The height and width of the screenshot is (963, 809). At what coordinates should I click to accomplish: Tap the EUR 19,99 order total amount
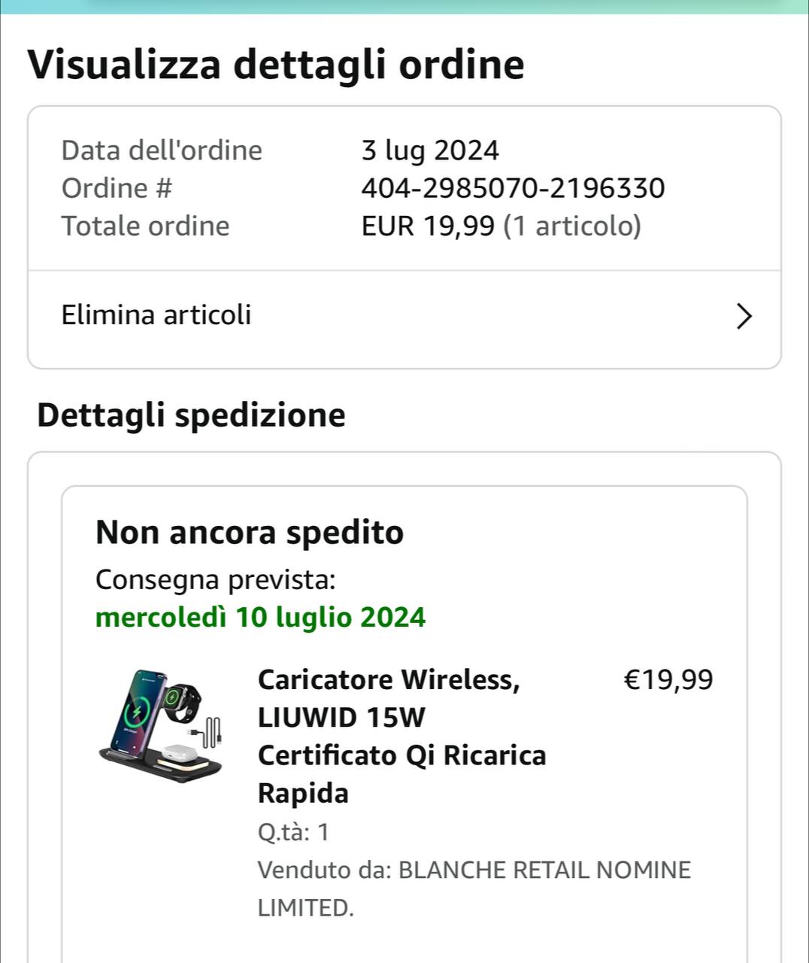tap(428, 226)
